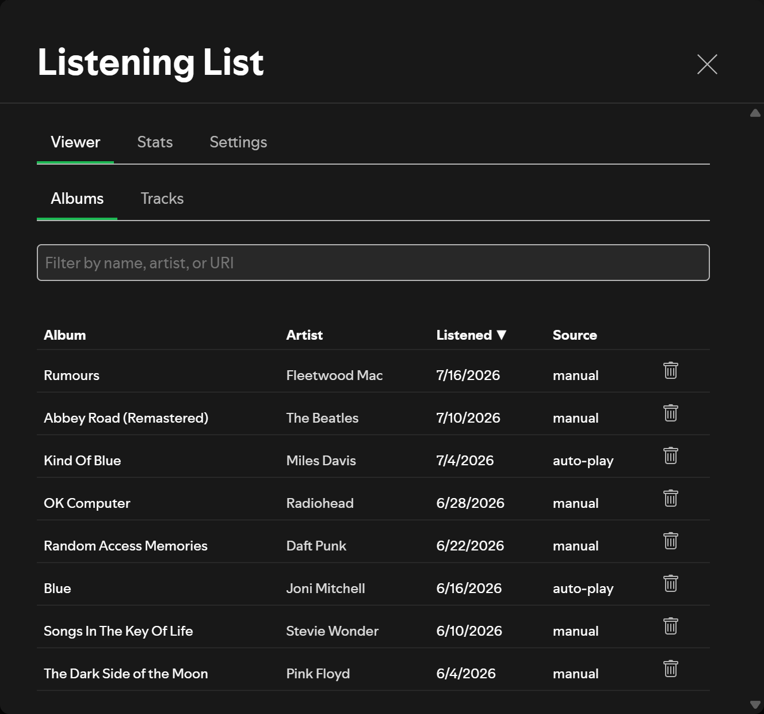Select the Viewer tab
Image resolution: width=764 pixels, height=714 pixels.
click(75, 142)
